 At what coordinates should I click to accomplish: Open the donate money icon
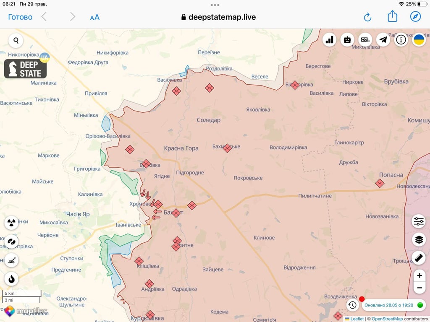click(x=365, y=40)
